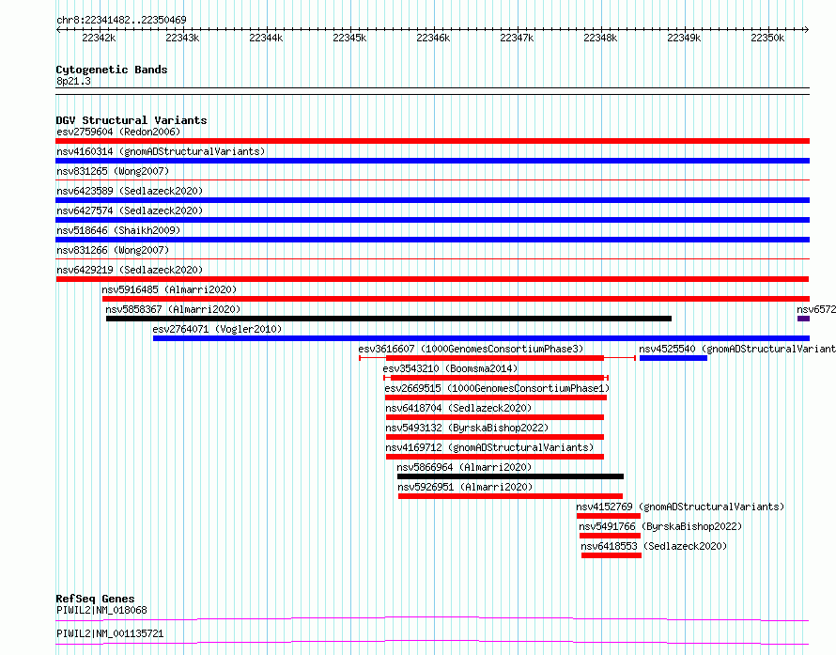
Task: Click the chr8:22341482..22350469 region label
Action: click(121, 20)
